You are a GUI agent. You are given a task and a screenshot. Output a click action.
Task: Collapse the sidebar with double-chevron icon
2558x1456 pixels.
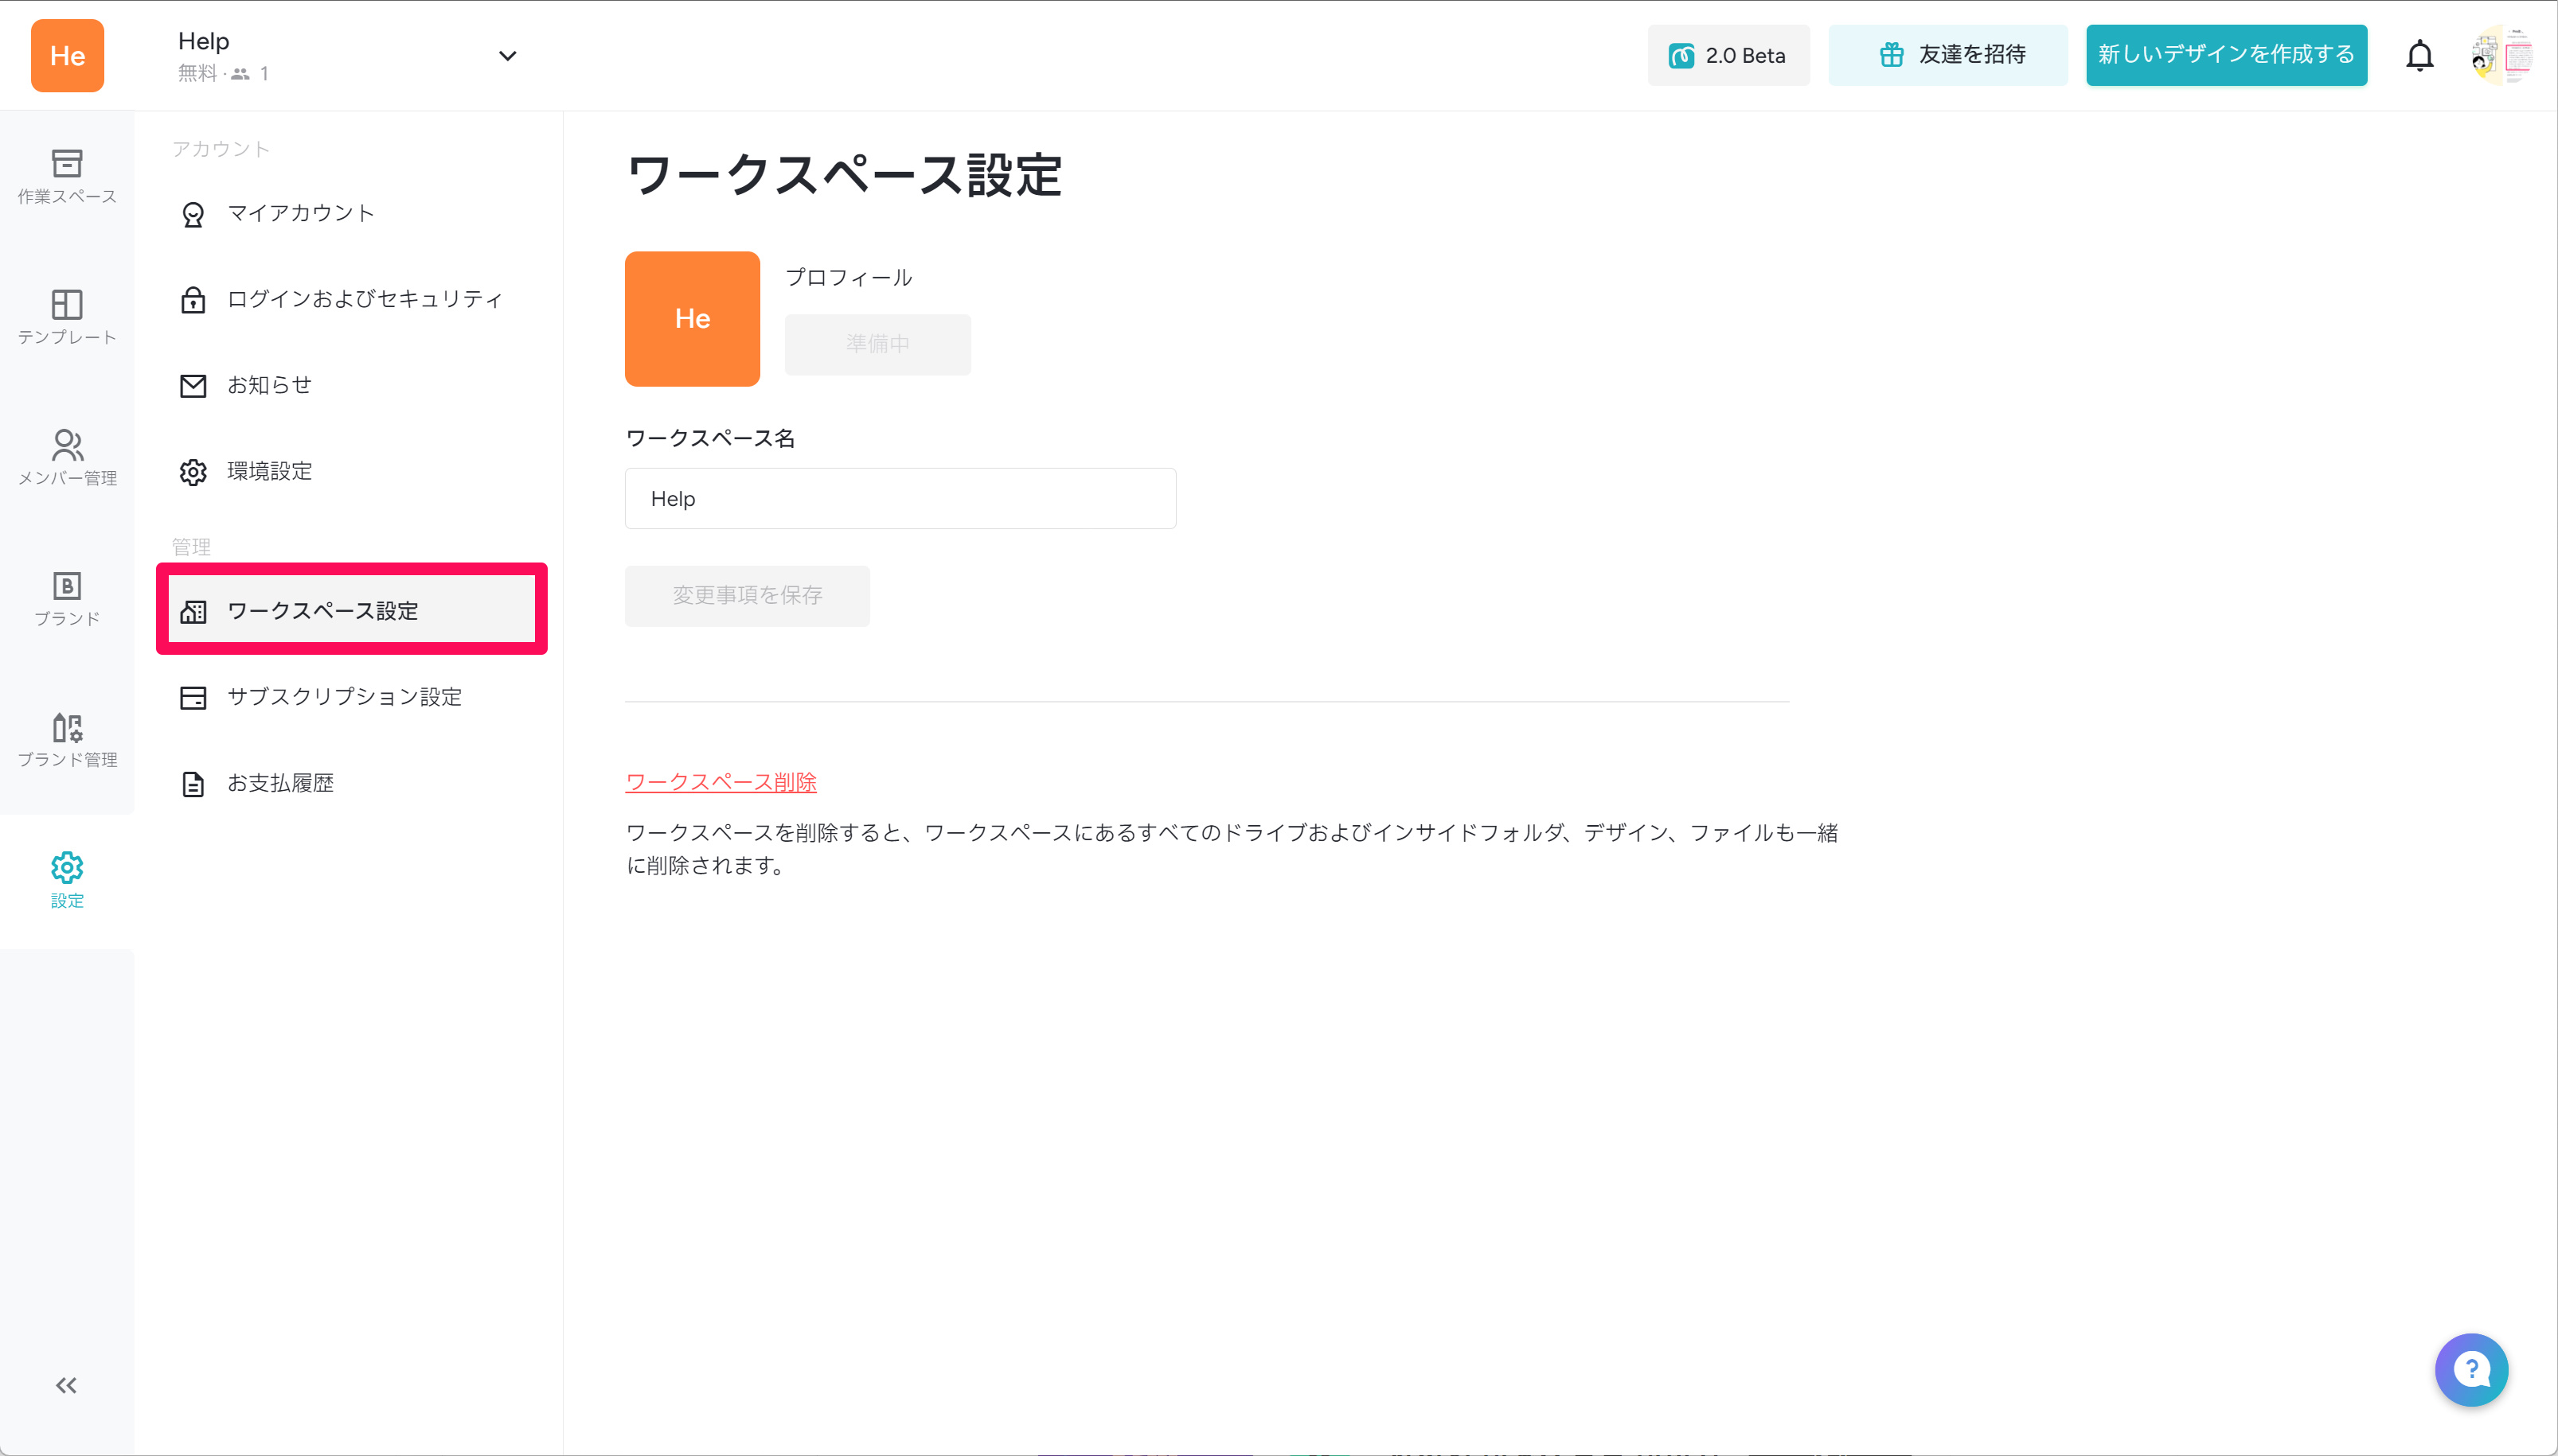coord(66,1385)
